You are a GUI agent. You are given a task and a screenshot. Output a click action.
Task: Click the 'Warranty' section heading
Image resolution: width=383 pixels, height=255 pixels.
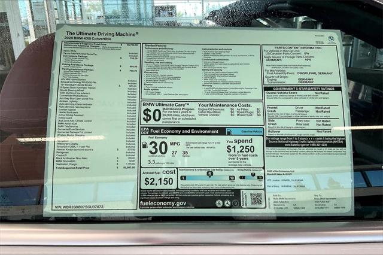click(x=208, y=86)
